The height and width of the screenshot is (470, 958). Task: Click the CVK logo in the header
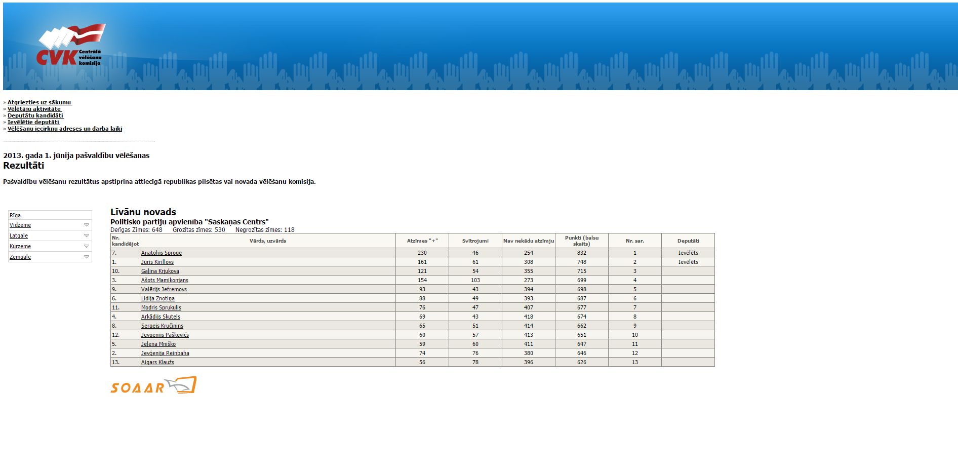click(71, 46)
